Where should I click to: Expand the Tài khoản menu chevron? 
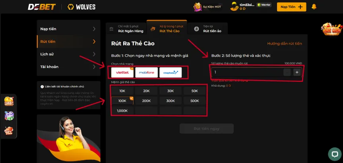pos(94,67)
